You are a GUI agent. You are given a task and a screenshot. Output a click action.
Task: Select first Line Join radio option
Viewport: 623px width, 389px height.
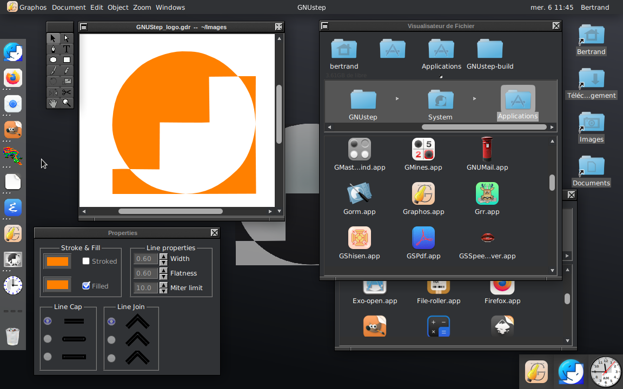coord(111,321)
